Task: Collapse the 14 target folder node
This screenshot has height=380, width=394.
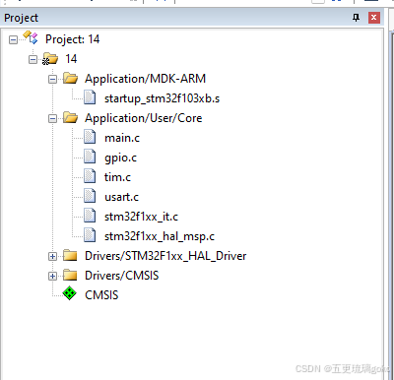Action: point(33,60)
